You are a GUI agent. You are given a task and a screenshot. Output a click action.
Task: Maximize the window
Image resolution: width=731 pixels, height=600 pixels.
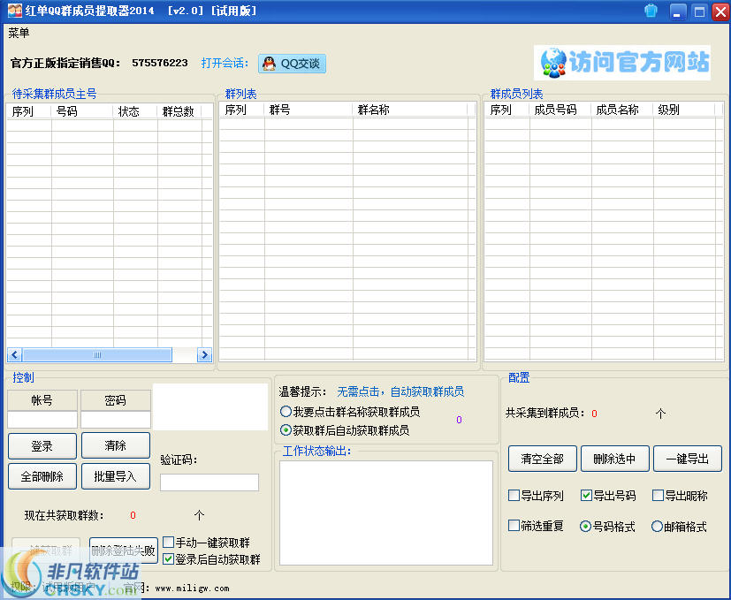(x=699, y=11)
